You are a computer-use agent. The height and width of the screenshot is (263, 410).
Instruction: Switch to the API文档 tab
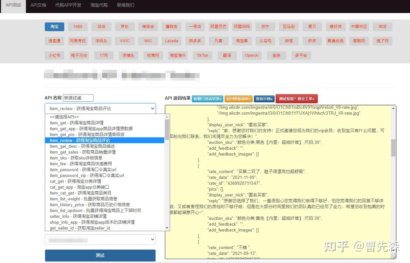[x=38, y=5]
